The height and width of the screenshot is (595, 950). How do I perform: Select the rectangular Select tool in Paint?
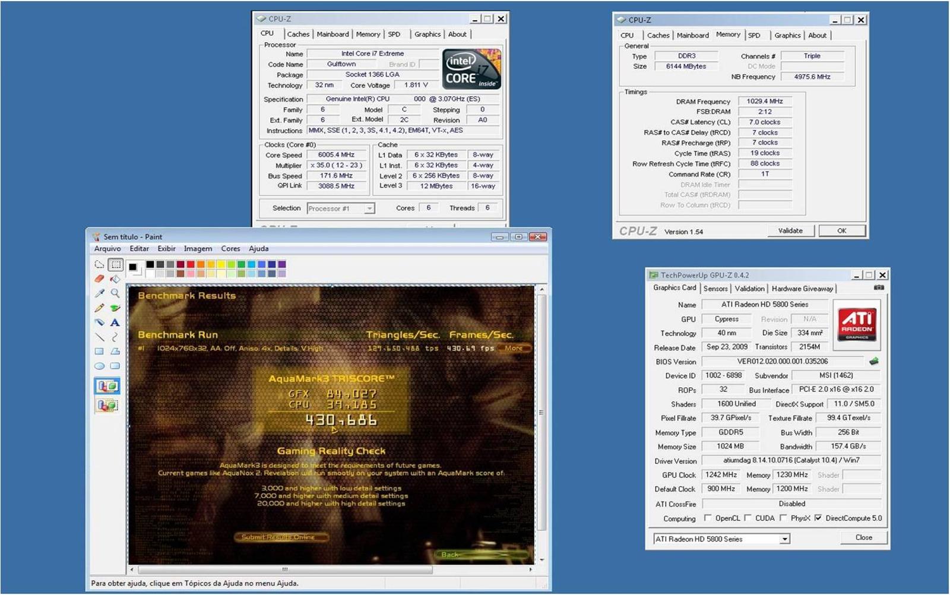pos(115,265)
